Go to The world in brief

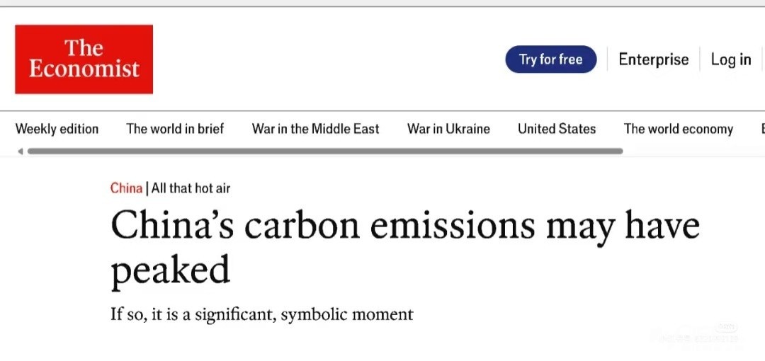[175, 129]
